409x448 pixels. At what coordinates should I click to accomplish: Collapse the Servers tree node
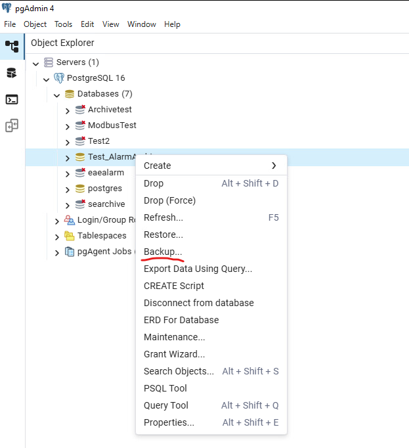(35, 64)
